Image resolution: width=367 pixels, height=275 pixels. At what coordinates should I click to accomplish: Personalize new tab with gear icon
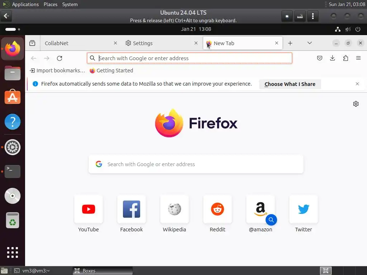[356, 104]
